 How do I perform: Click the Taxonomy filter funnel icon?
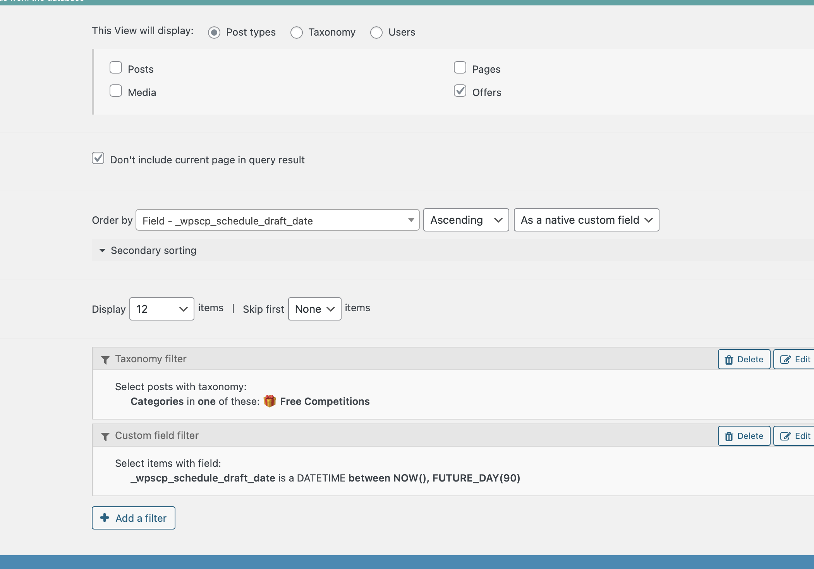[105, 360]
